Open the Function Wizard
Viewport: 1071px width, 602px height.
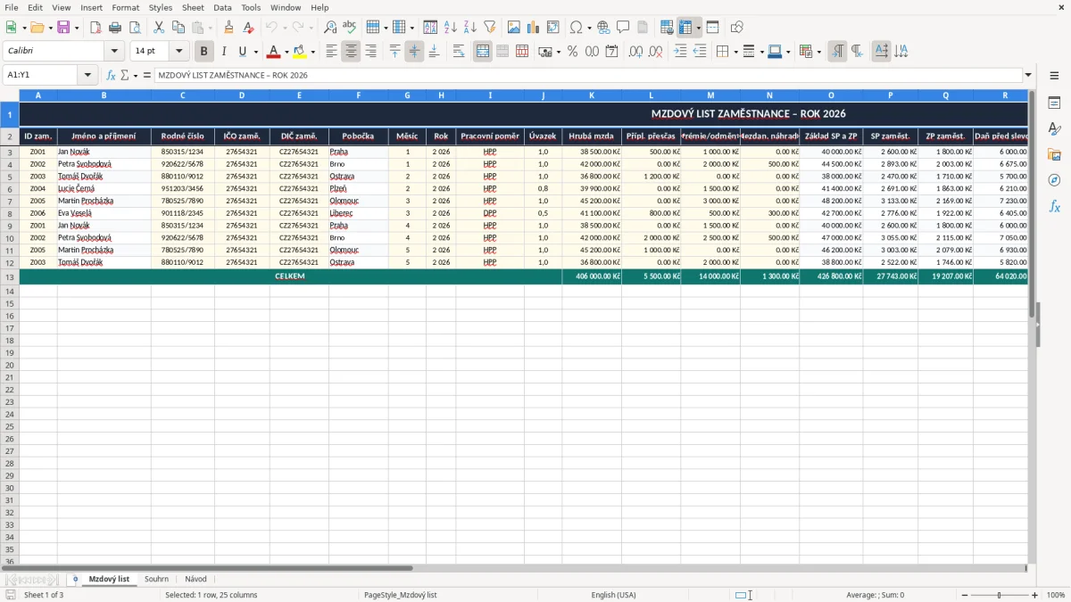(x=112, y=76)
